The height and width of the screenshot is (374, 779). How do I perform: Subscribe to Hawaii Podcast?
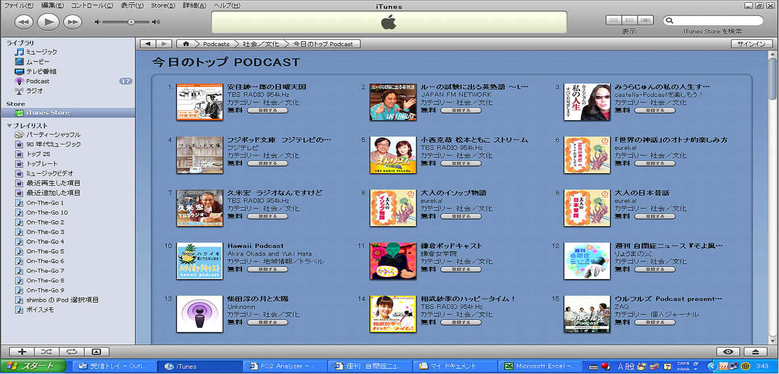click(x=267, y=269)
